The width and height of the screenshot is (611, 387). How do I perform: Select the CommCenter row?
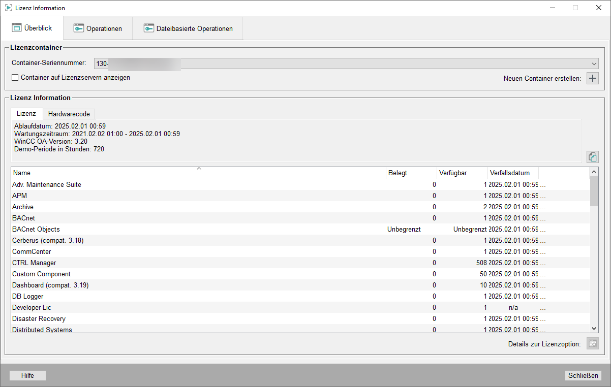pos(300,251)
